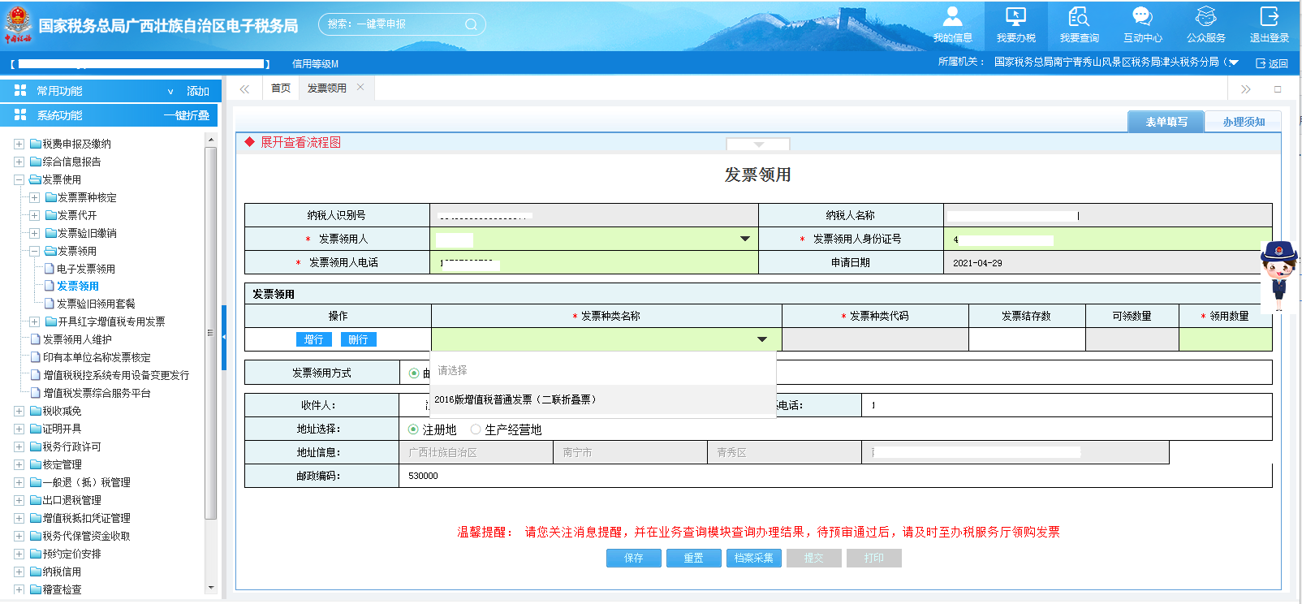
Task: Select the 生产经营地 radio button
Action: [476, 429]
